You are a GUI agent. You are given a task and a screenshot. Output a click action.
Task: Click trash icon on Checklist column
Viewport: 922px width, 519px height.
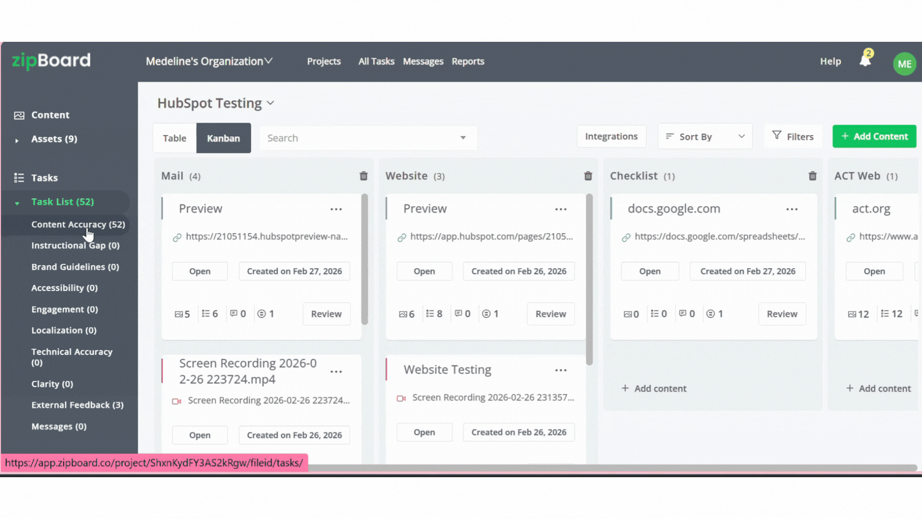pyautogui.click(x=812, y=176)
